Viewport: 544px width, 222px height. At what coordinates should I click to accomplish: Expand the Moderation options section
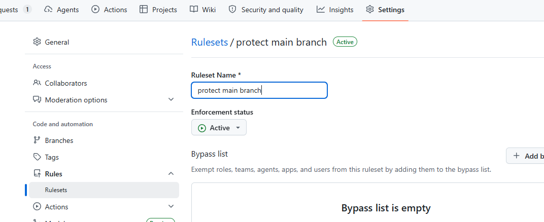point(171,100)
